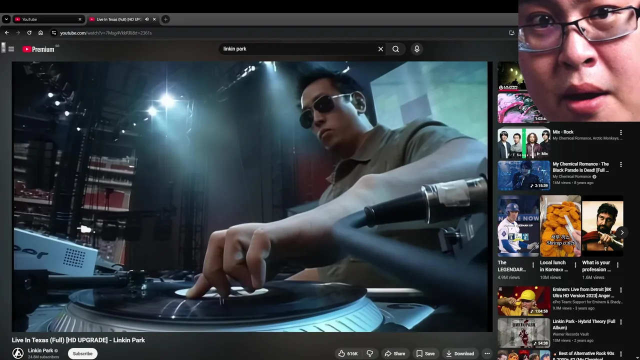Start voice search with microphone icon
Screen dimensions: 640x360
tap(416, 49)
